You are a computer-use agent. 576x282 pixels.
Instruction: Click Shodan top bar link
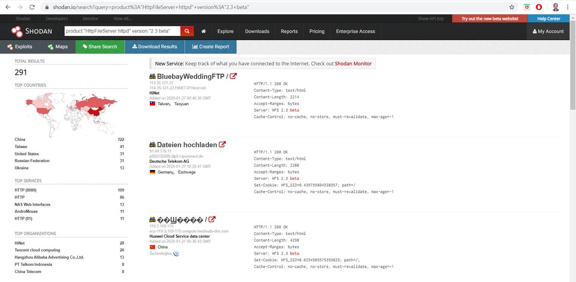point(23,18)
